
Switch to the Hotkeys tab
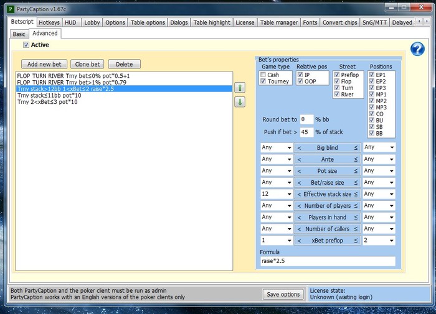(49, 22)
